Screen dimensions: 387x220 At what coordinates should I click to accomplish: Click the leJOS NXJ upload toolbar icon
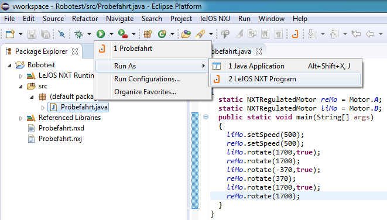coord(295,34)
